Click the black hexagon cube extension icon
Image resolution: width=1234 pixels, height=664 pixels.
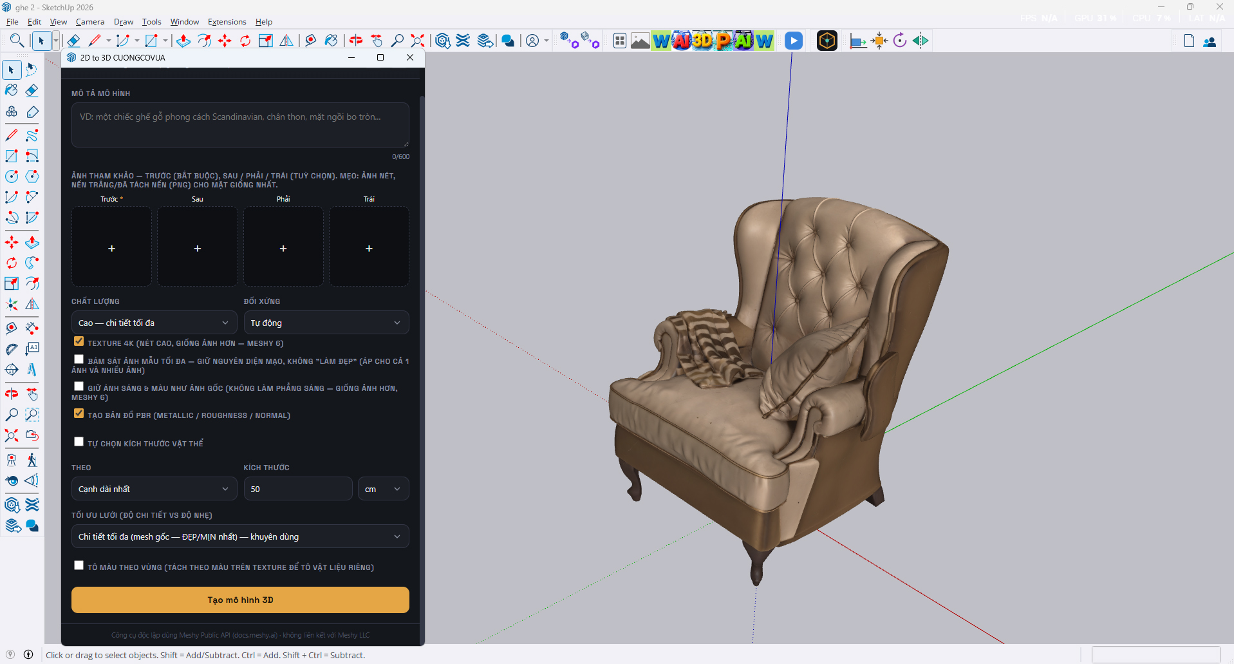827,41
